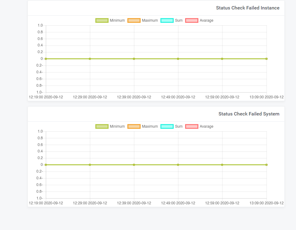The width and height of the screenshot is (296, 230).
Task: Click the 13:09:00 data point in Instance chart
Action: tap(267, 59)
